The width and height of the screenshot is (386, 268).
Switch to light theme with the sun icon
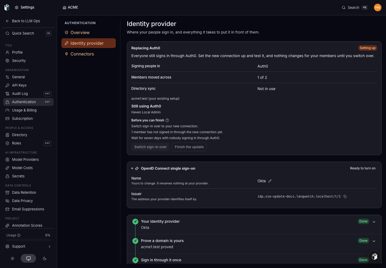12,258
